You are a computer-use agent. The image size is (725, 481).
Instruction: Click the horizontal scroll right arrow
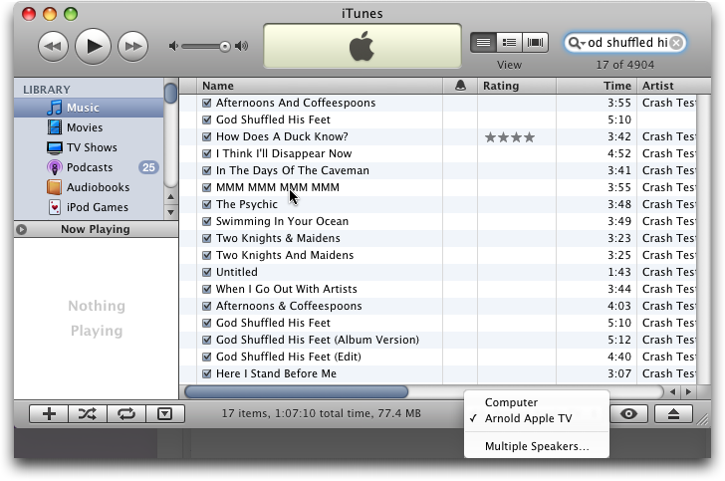(688, 392)
